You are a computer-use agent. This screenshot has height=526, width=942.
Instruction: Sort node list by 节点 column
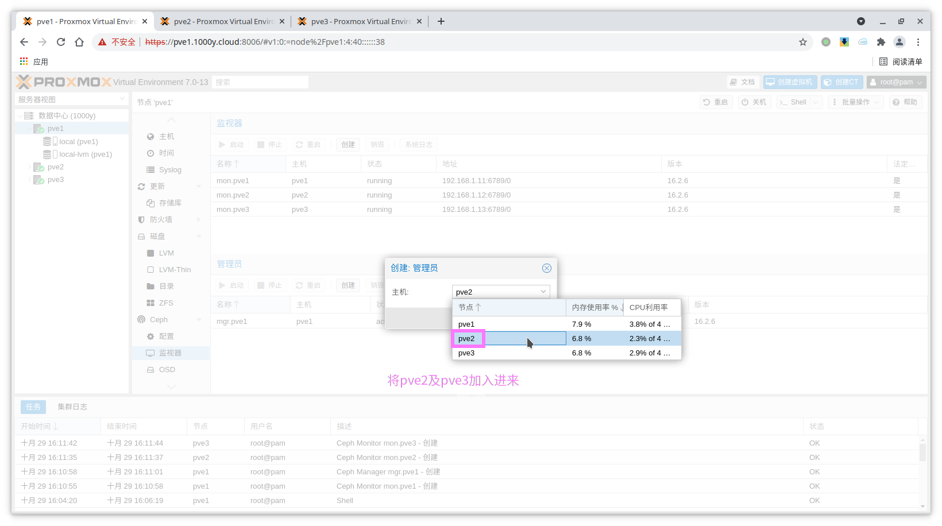pos(469,308)
